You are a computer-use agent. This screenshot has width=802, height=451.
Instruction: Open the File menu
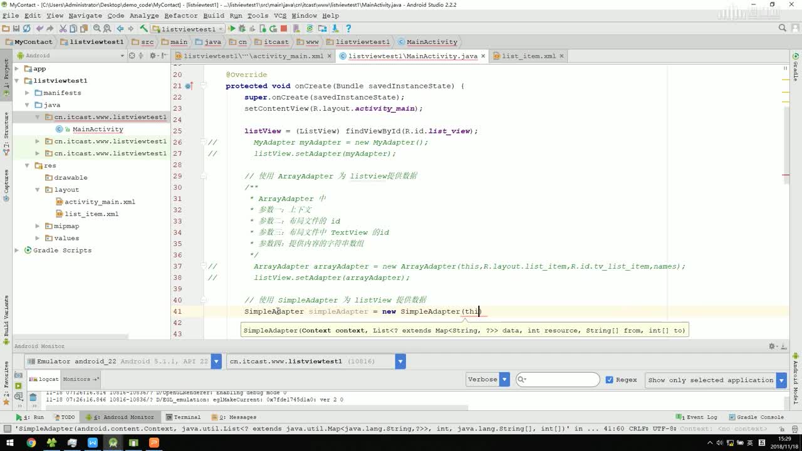tap(11, 16)
